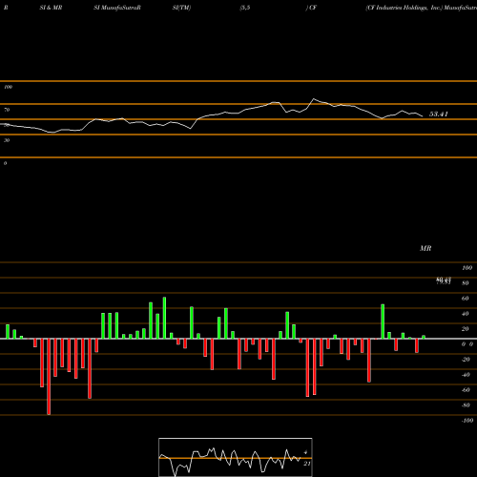This screenshot has height=477, width=477.
Task: Click the 'SI & MR' header text
Action: pos(51,8)
